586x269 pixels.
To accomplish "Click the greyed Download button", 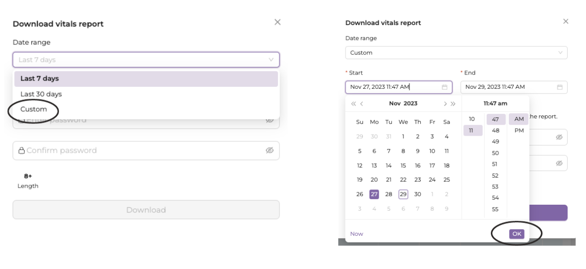I will point(146,210).
